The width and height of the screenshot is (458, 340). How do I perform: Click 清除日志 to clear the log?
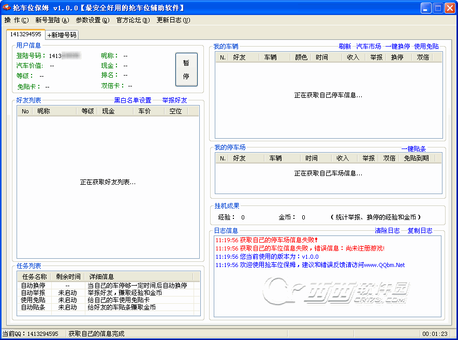point(387,231)
